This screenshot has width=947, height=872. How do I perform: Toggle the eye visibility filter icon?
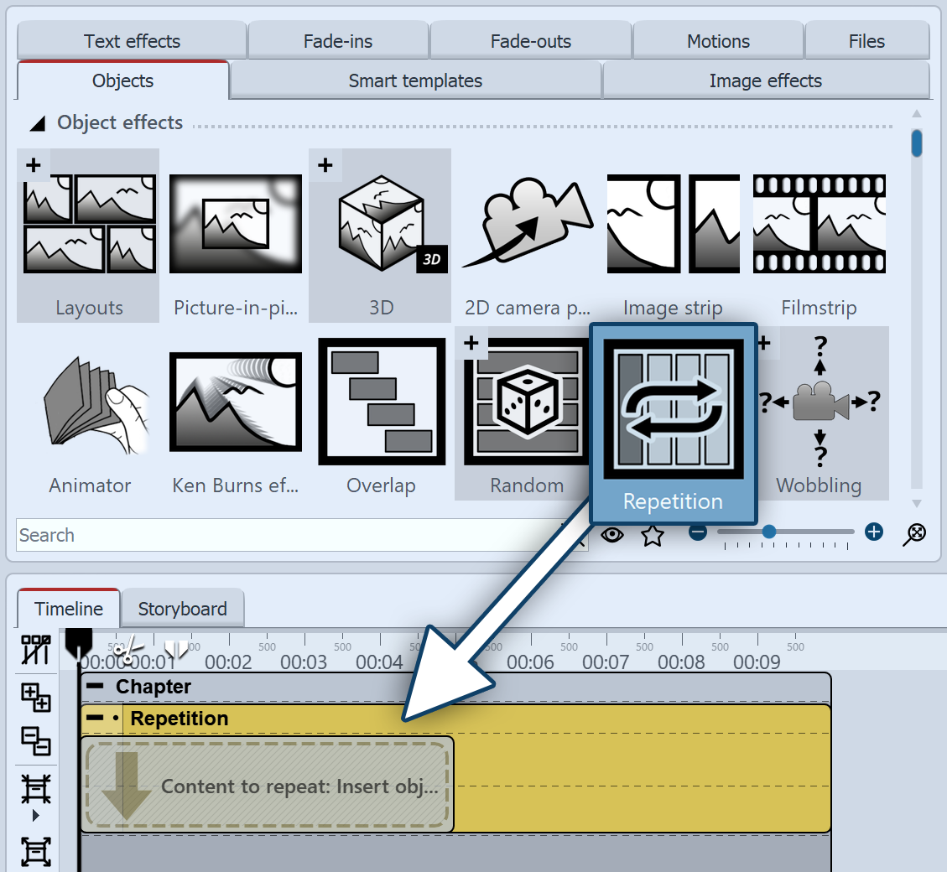click(x=612, y=535)
